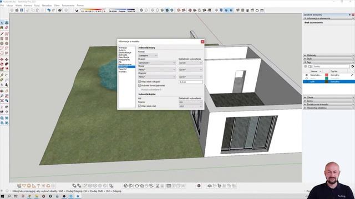This screenshot has height=199, width=355.
Task: Select Wymiary in model info list
Action: 123,71
